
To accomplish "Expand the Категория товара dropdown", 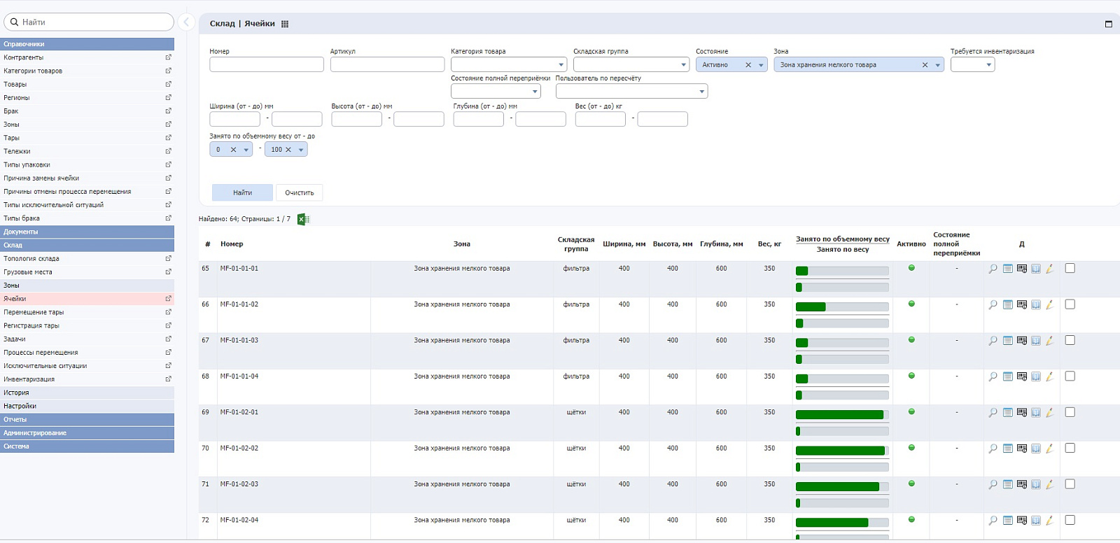I will 508,64.
